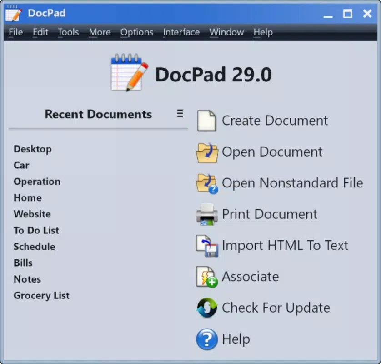Viewport: 381px width, 364px height.
Task: Open the Options menu
Action: 137,32
